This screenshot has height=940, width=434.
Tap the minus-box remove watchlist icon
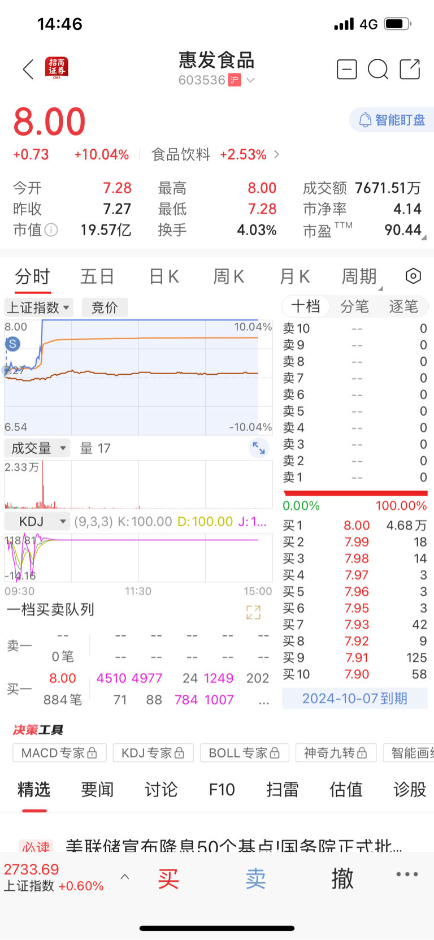pos(347,69)
